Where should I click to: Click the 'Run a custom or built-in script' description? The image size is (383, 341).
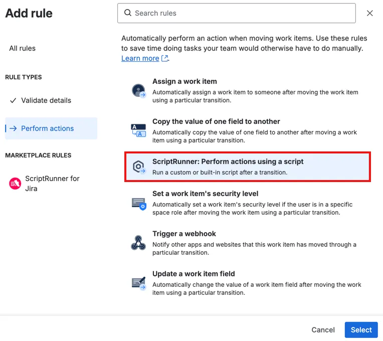(x=220, y=173)
